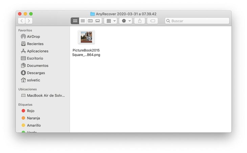Go back with the left arrow button

22,21
